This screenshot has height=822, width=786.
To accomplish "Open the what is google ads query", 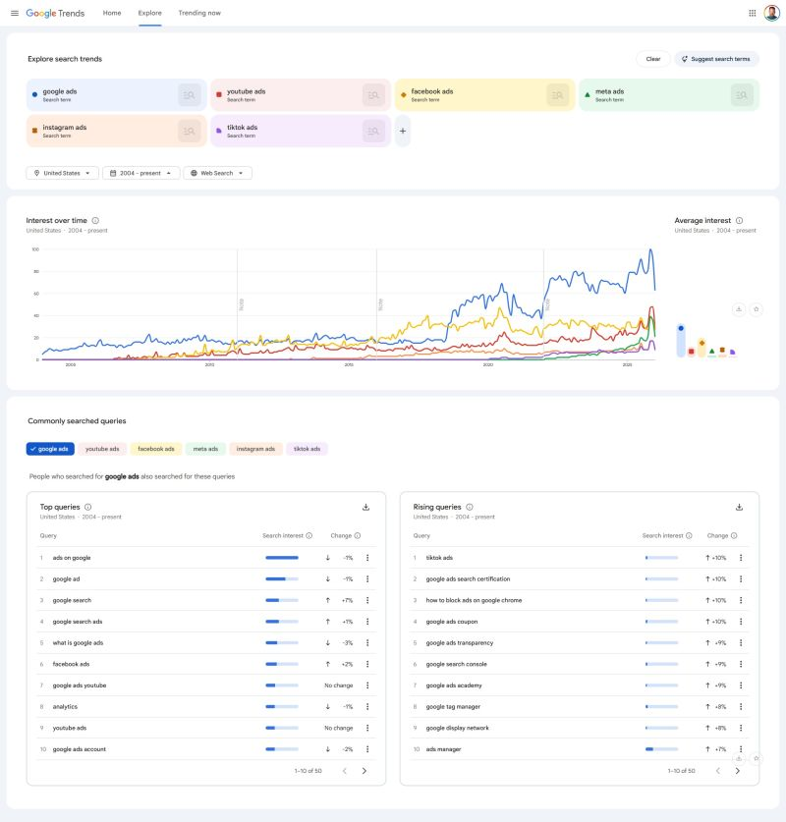I will point(78,642).
